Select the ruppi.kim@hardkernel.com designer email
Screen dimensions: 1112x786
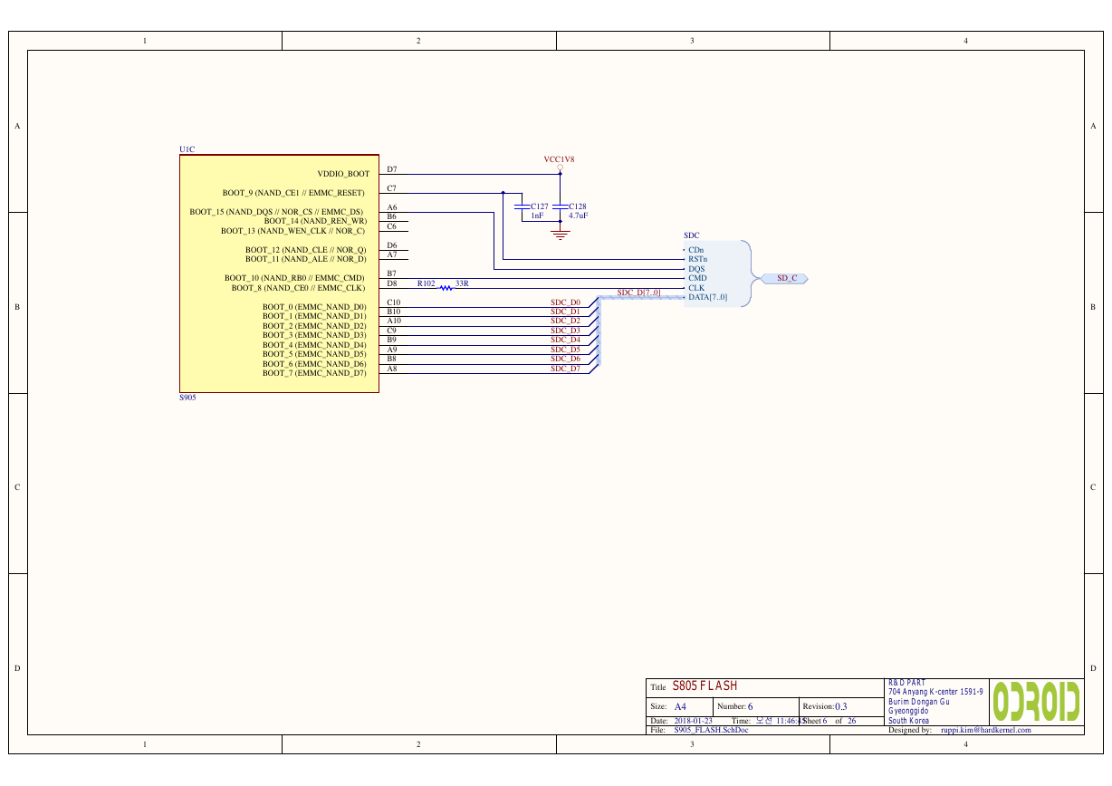pos(986,730)
